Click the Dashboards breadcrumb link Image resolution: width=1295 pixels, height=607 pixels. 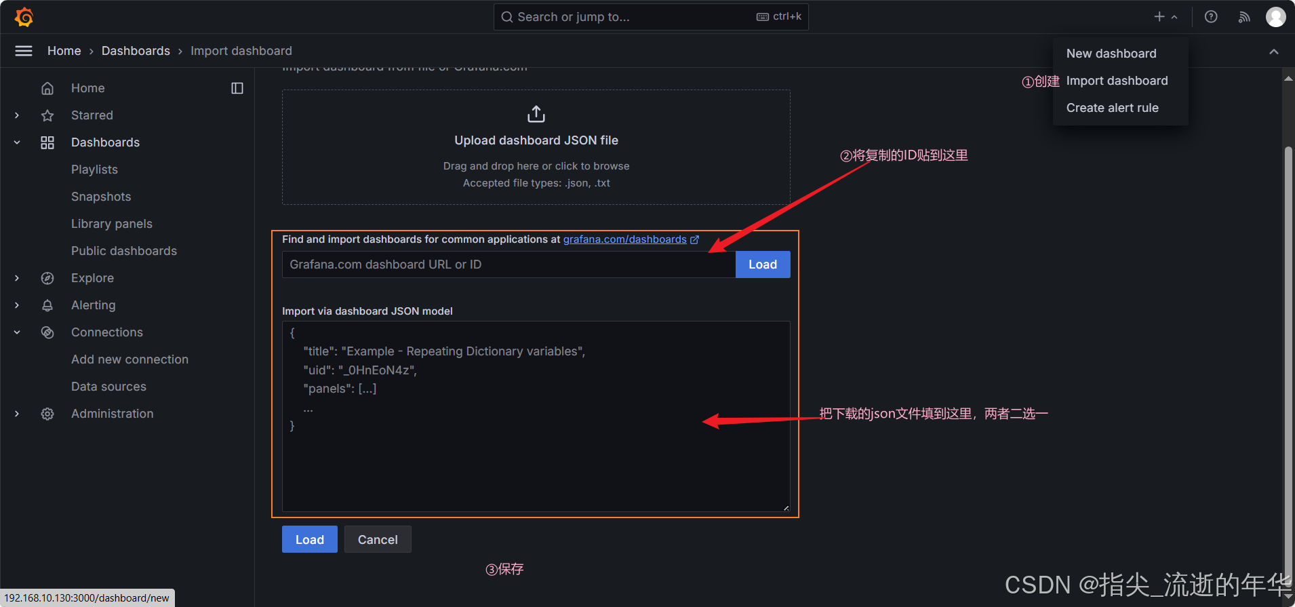136,51
